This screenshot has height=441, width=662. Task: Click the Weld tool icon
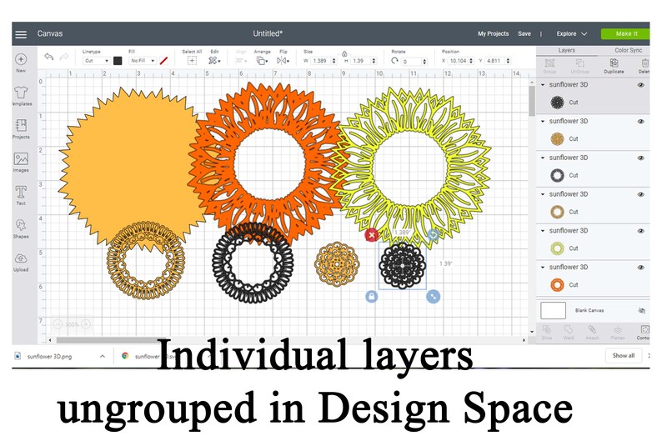pyautogui.click(x=569, y=329)
